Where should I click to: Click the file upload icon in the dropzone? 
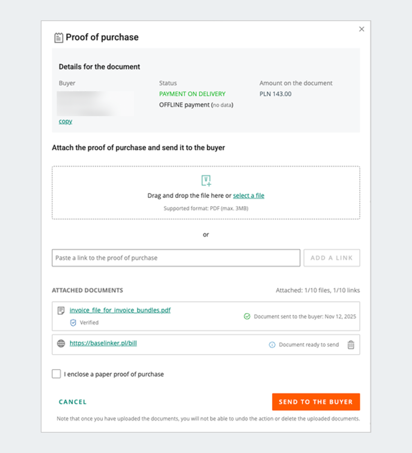click(206, 180)
